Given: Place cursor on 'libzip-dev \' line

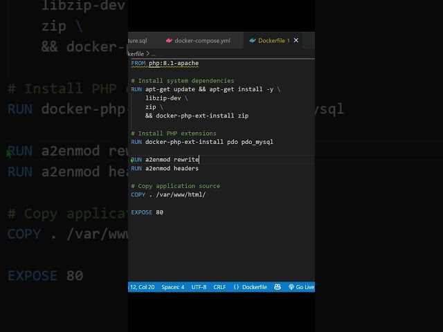Looking at the screenshot, I should 167,98.
